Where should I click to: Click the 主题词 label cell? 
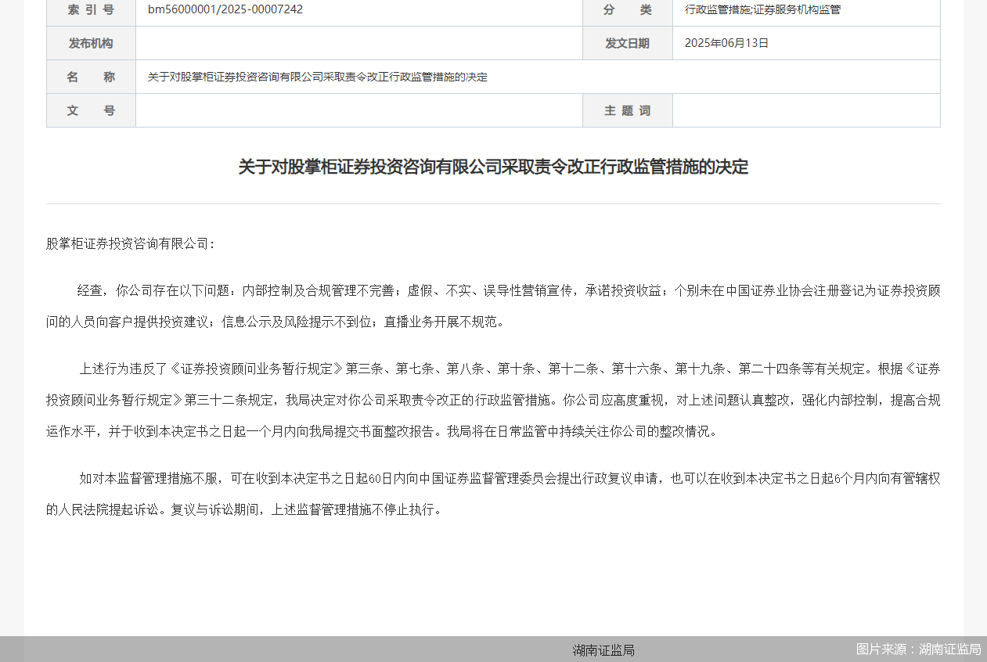click(627, 110)
